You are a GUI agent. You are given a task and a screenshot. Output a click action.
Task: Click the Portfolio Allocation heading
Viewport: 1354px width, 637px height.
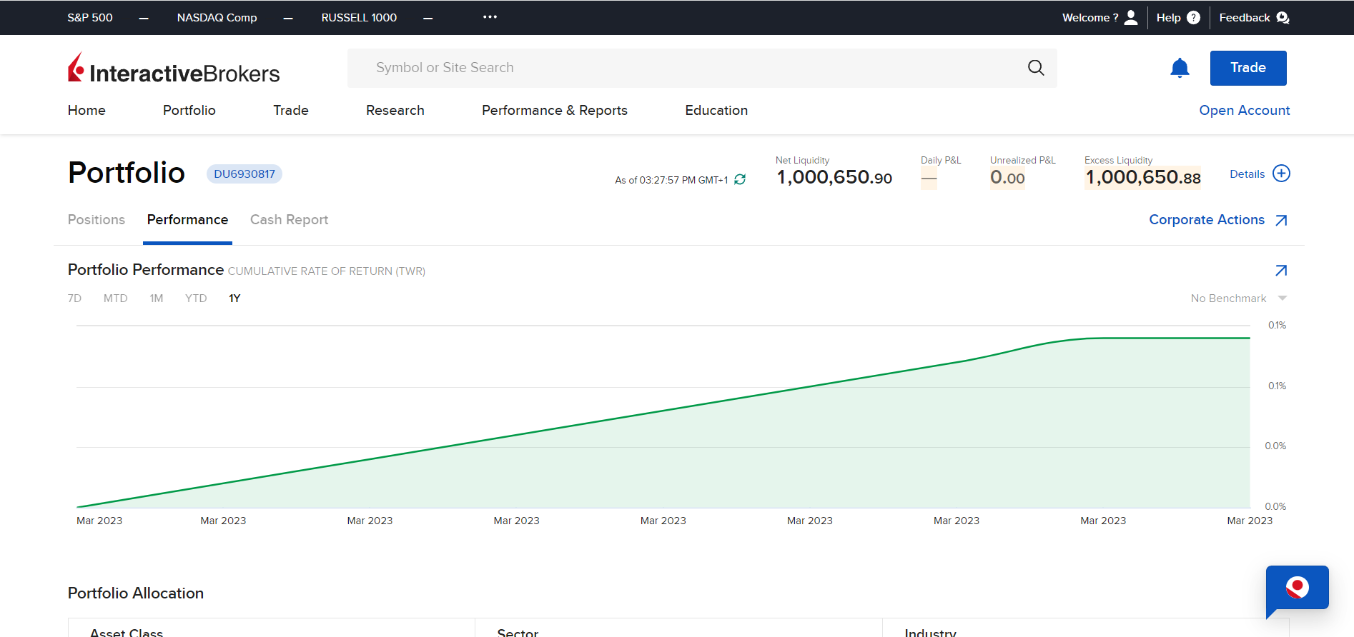pos(136,593)
